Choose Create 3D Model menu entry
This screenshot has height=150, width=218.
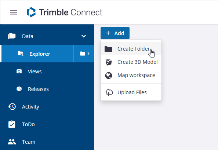tap(131, 62)
